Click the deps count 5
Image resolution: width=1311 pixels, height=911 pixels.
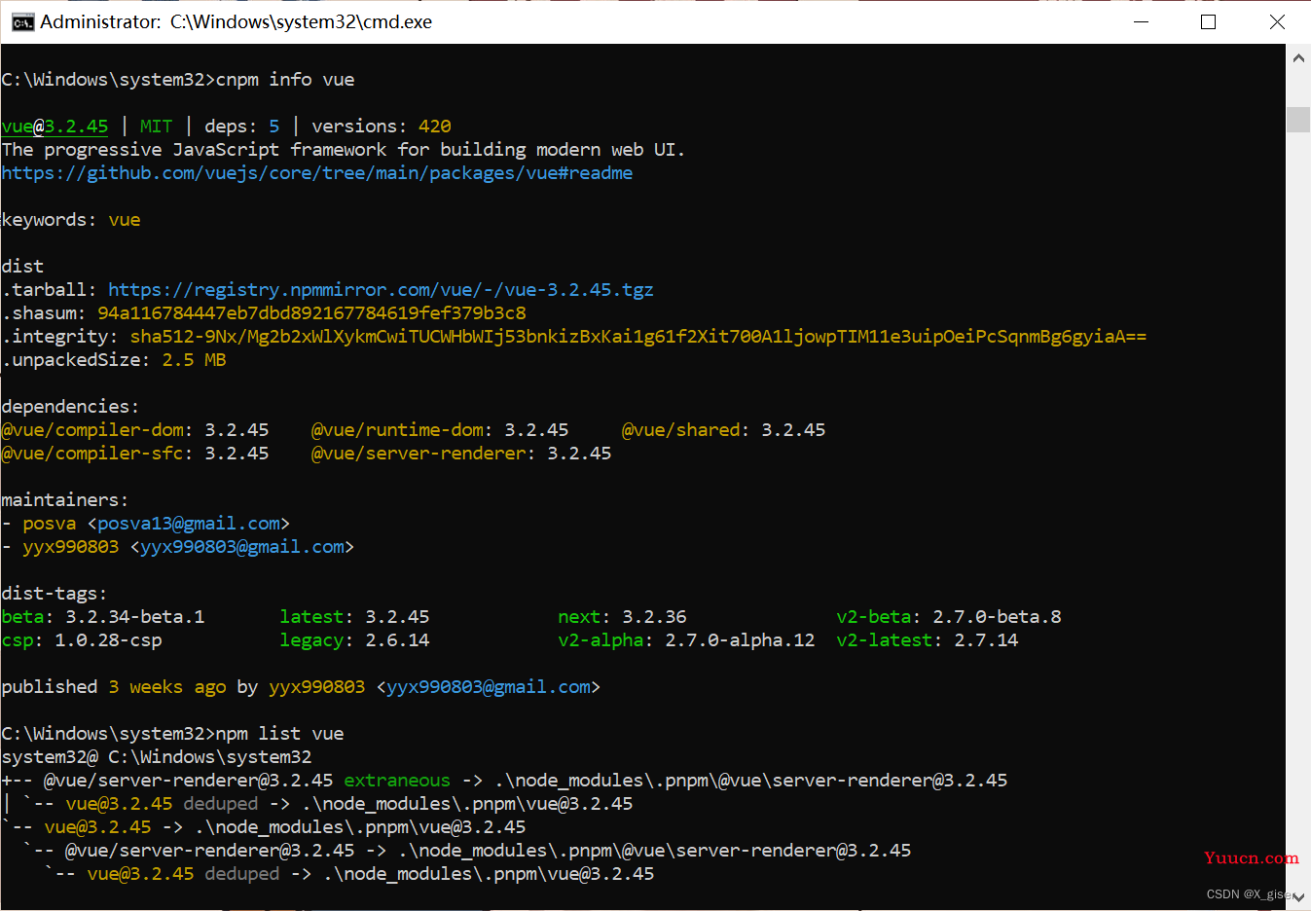click(x=274, y=127)
